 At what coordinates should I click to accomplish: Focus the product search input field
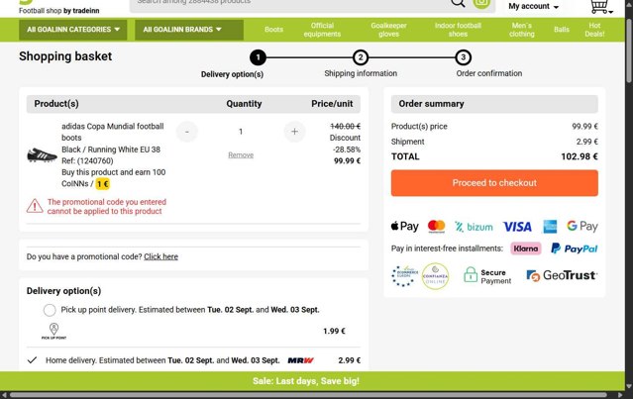pos(290,3)
